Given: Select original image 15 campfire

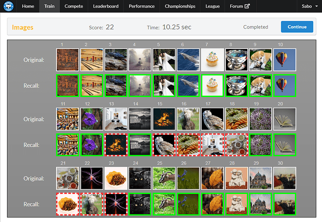Looking at the screenshot, I should pyautogui.click(x=164, y=119).
